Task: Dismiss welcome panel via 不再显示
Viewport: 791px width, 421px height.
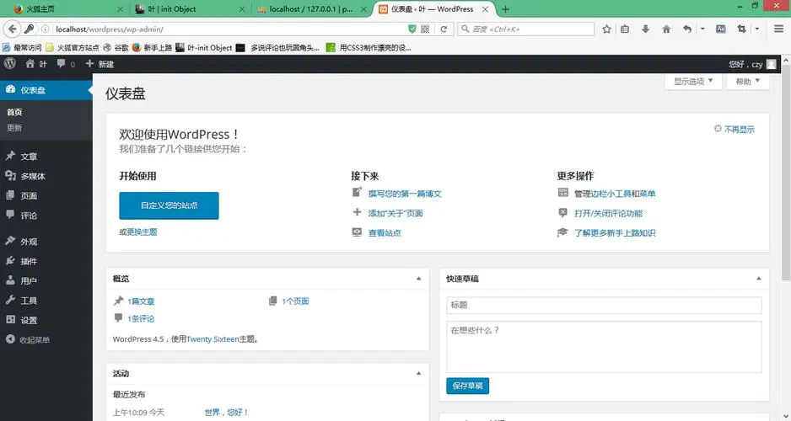Action: coord(734,130)
